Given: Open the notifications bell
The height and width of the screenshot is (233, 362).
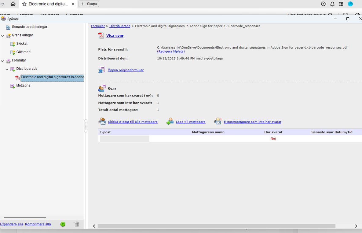Looking at the screenshot, I should click(x=332, y=4).
